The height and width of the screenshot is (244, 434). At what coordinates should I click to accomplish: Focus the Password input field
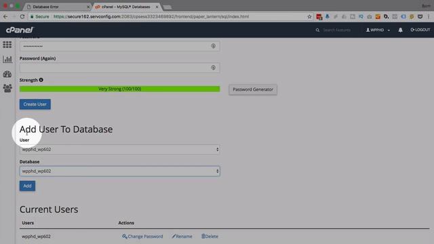pyautogui.click(x=119, y=46)
